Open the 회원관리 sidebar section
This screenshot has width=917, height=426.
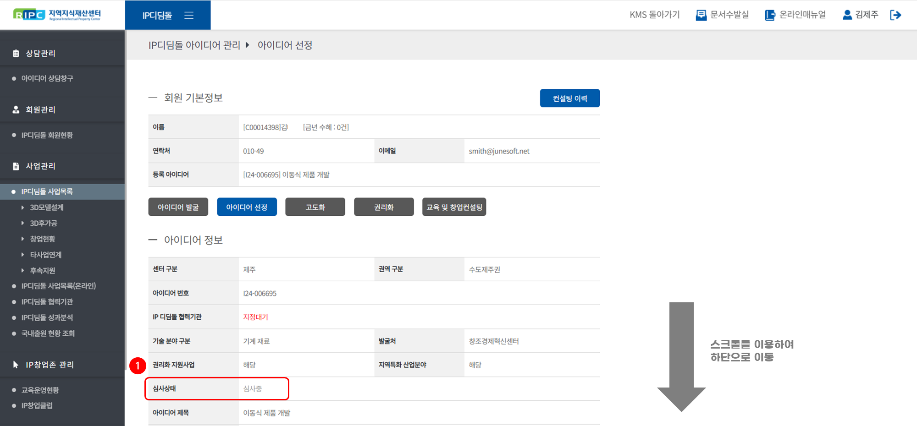40,110
